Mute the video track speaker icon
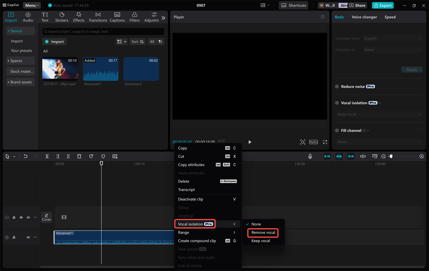429x271 pixels. [x=28, y=217]
